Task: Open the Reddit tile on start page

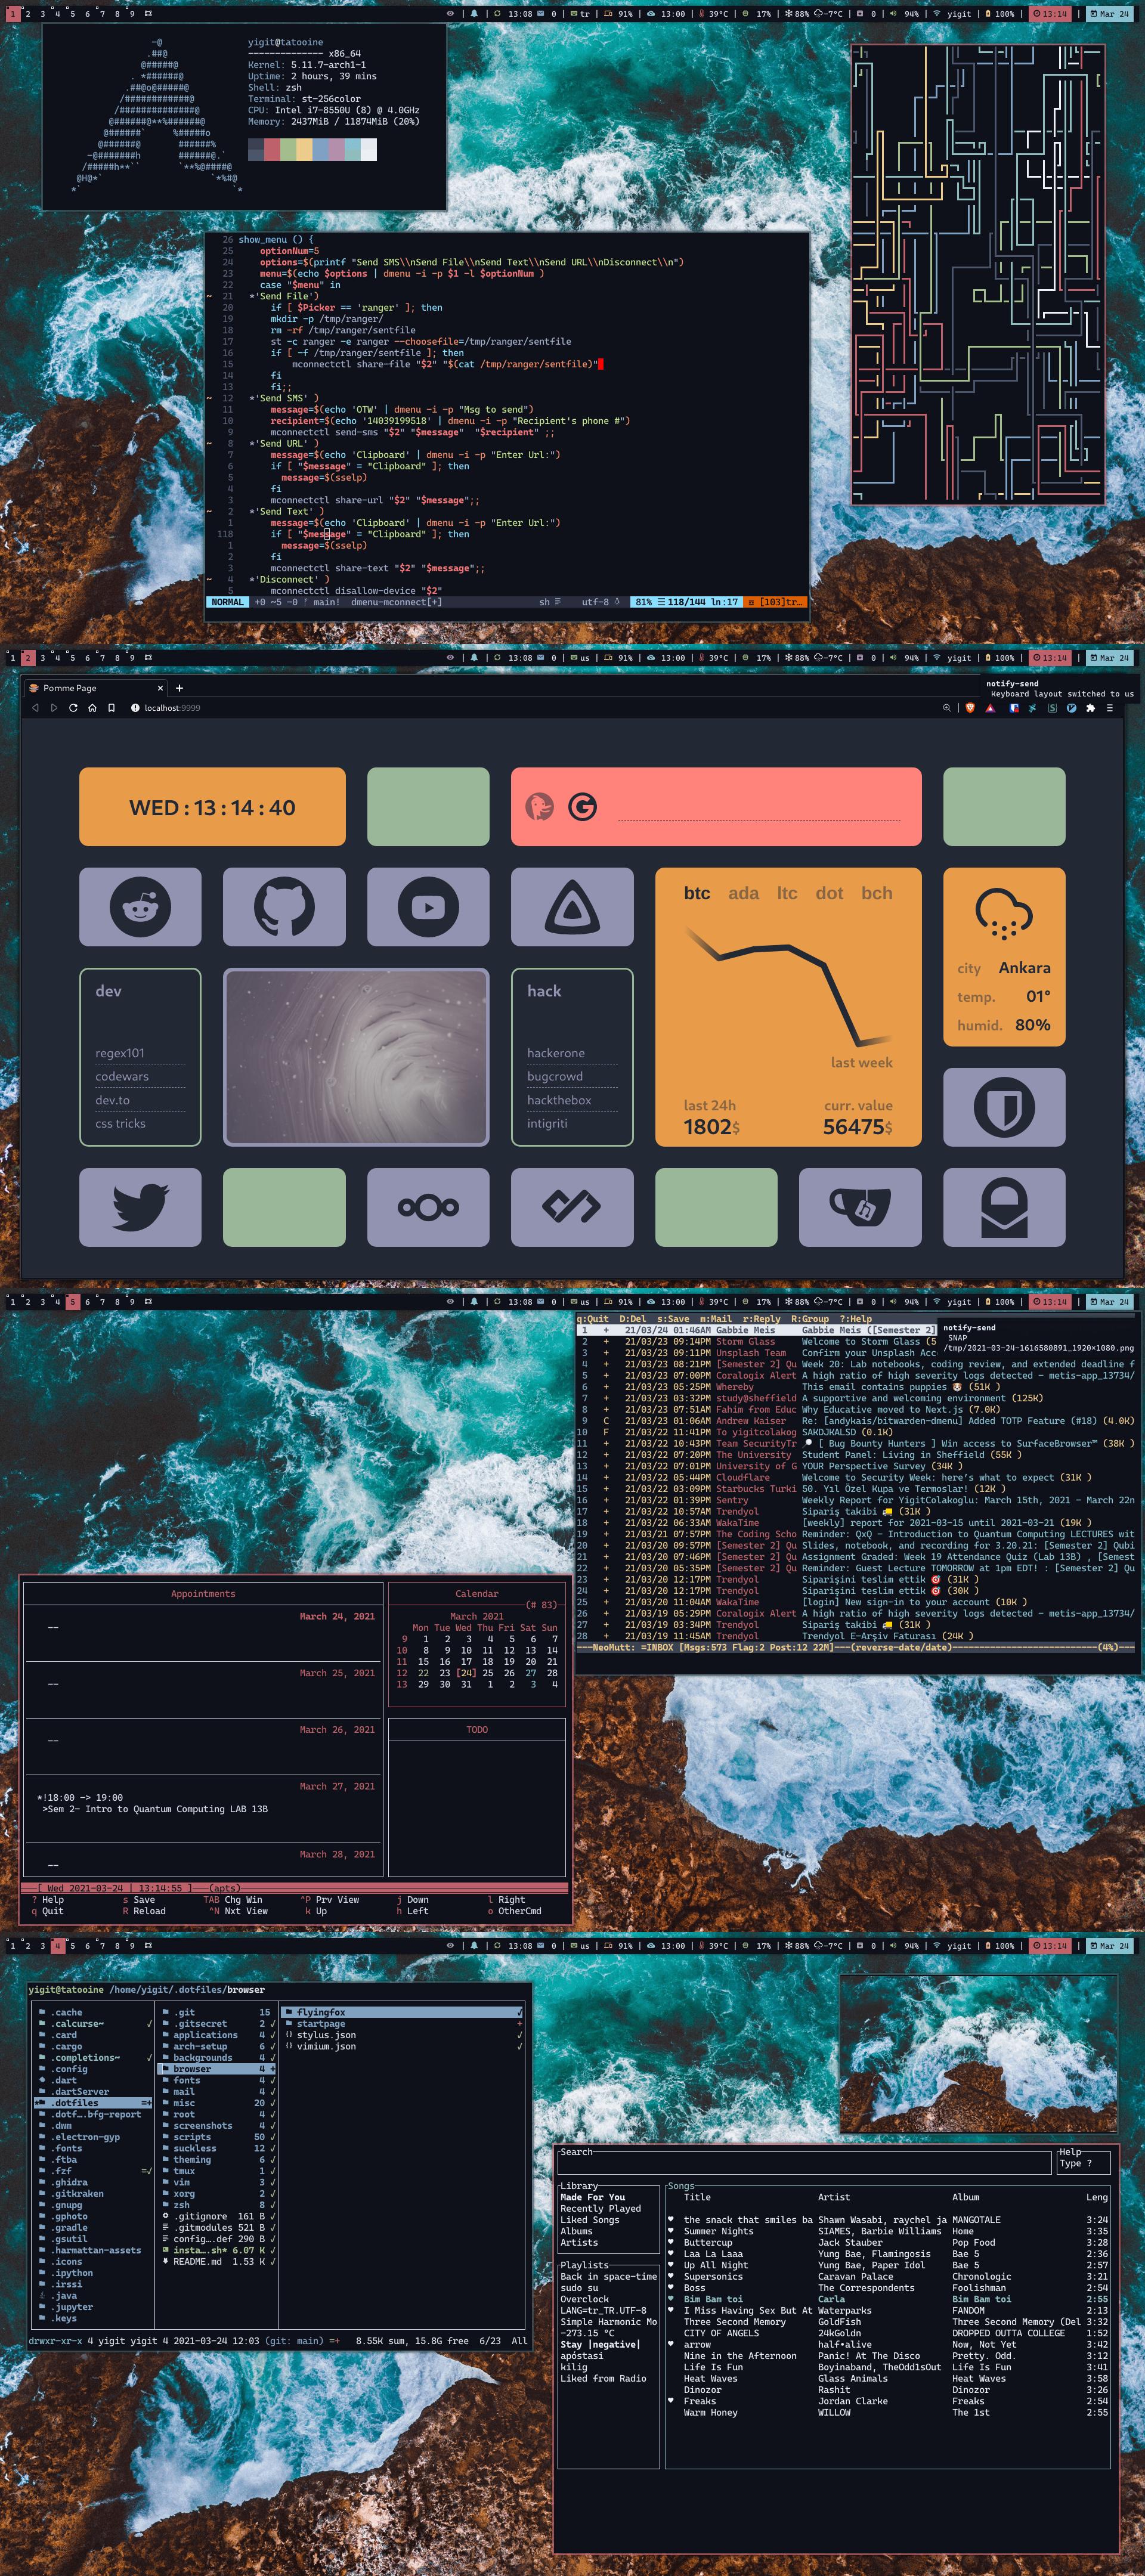Action: 140,906
